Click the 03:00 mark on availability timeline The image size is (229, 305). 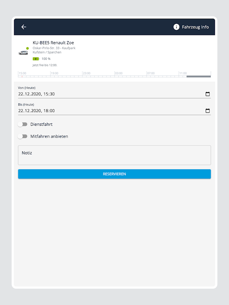click(x=119, y=73)
